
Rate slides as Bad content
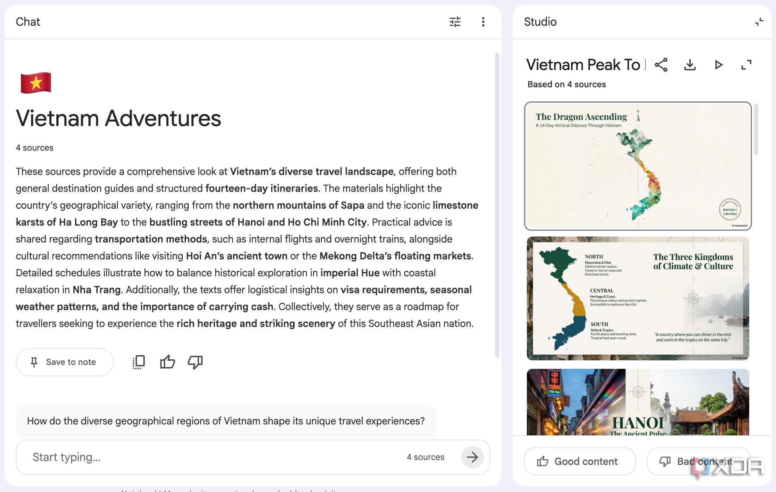pyautogui.click(x=699, y=461)
